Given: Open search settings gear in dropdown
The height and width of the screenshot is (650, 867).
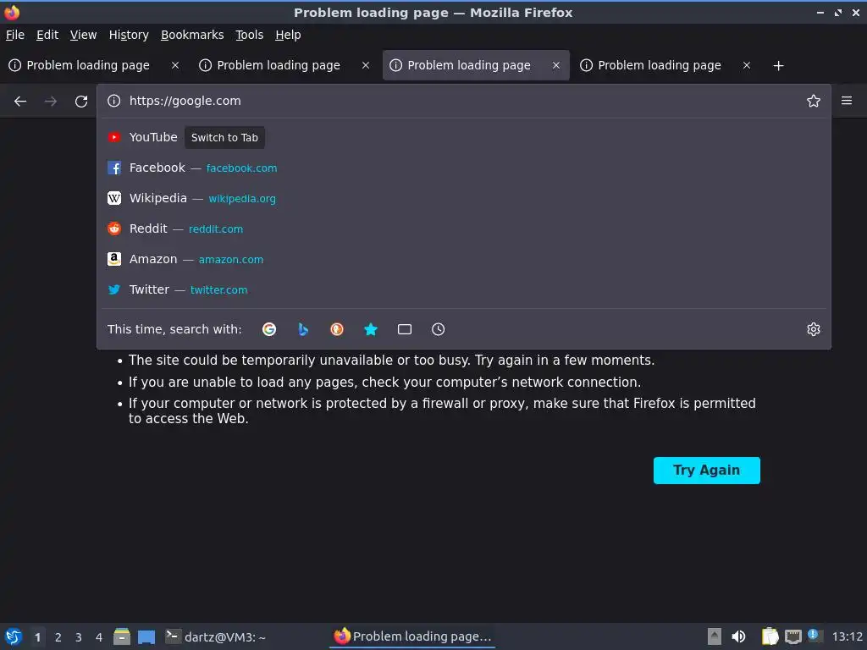Looking at the screenshot, I should click(814, 329).
